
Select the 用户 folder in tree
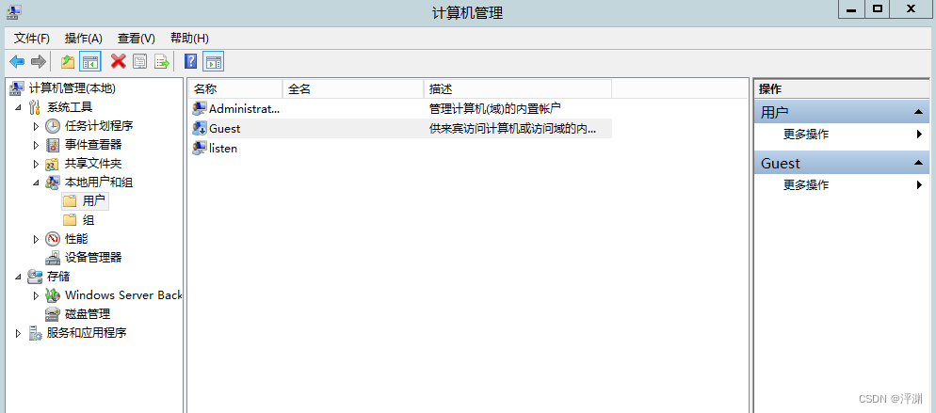[x=85, y=201]
